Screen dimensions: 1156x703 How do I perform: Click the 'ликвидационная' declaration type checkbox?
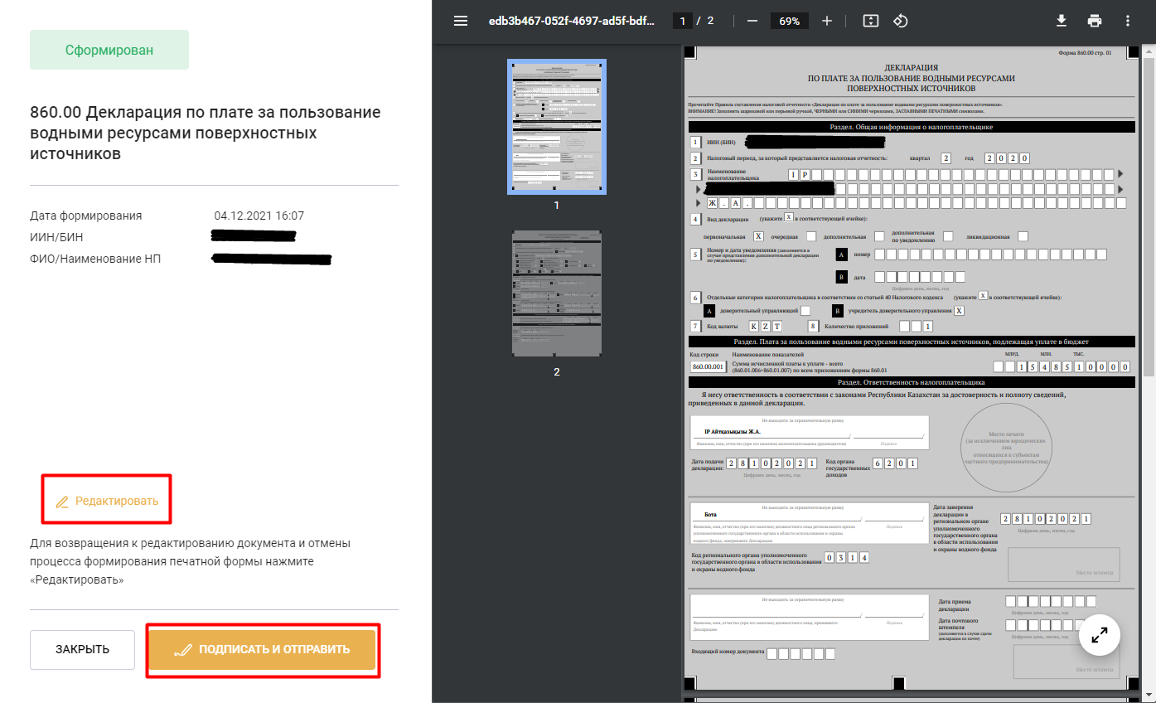point(1023,236)
